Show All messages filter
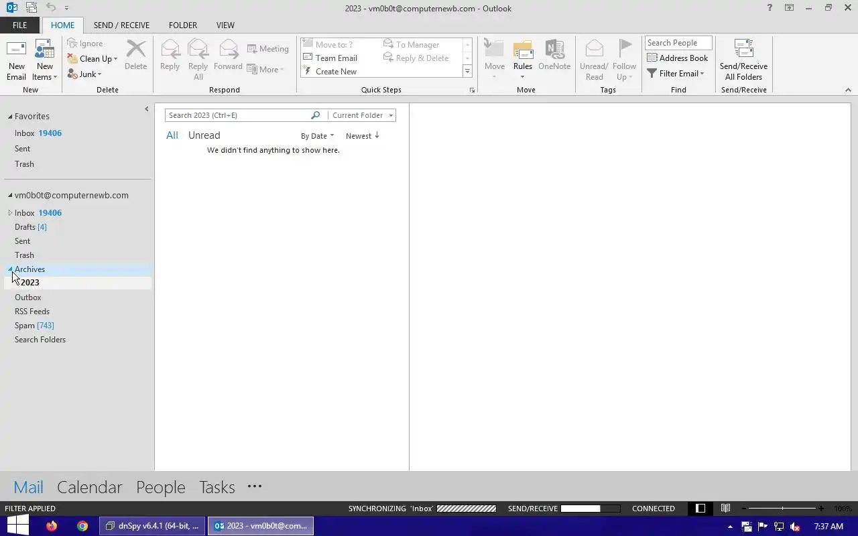Viewport: 858px width, 536px height. pyautogui.click(x=172, y=135)
